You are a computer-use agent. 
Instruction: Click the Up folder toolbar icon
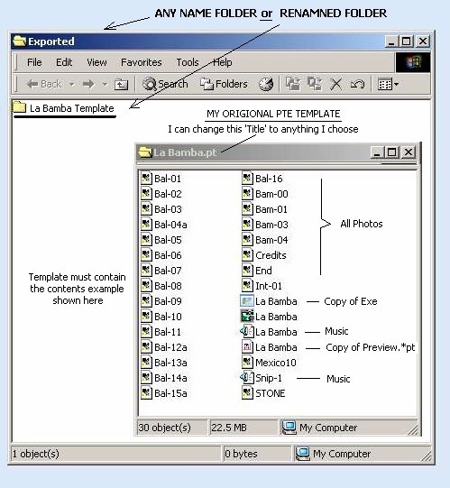click(121, 84)
